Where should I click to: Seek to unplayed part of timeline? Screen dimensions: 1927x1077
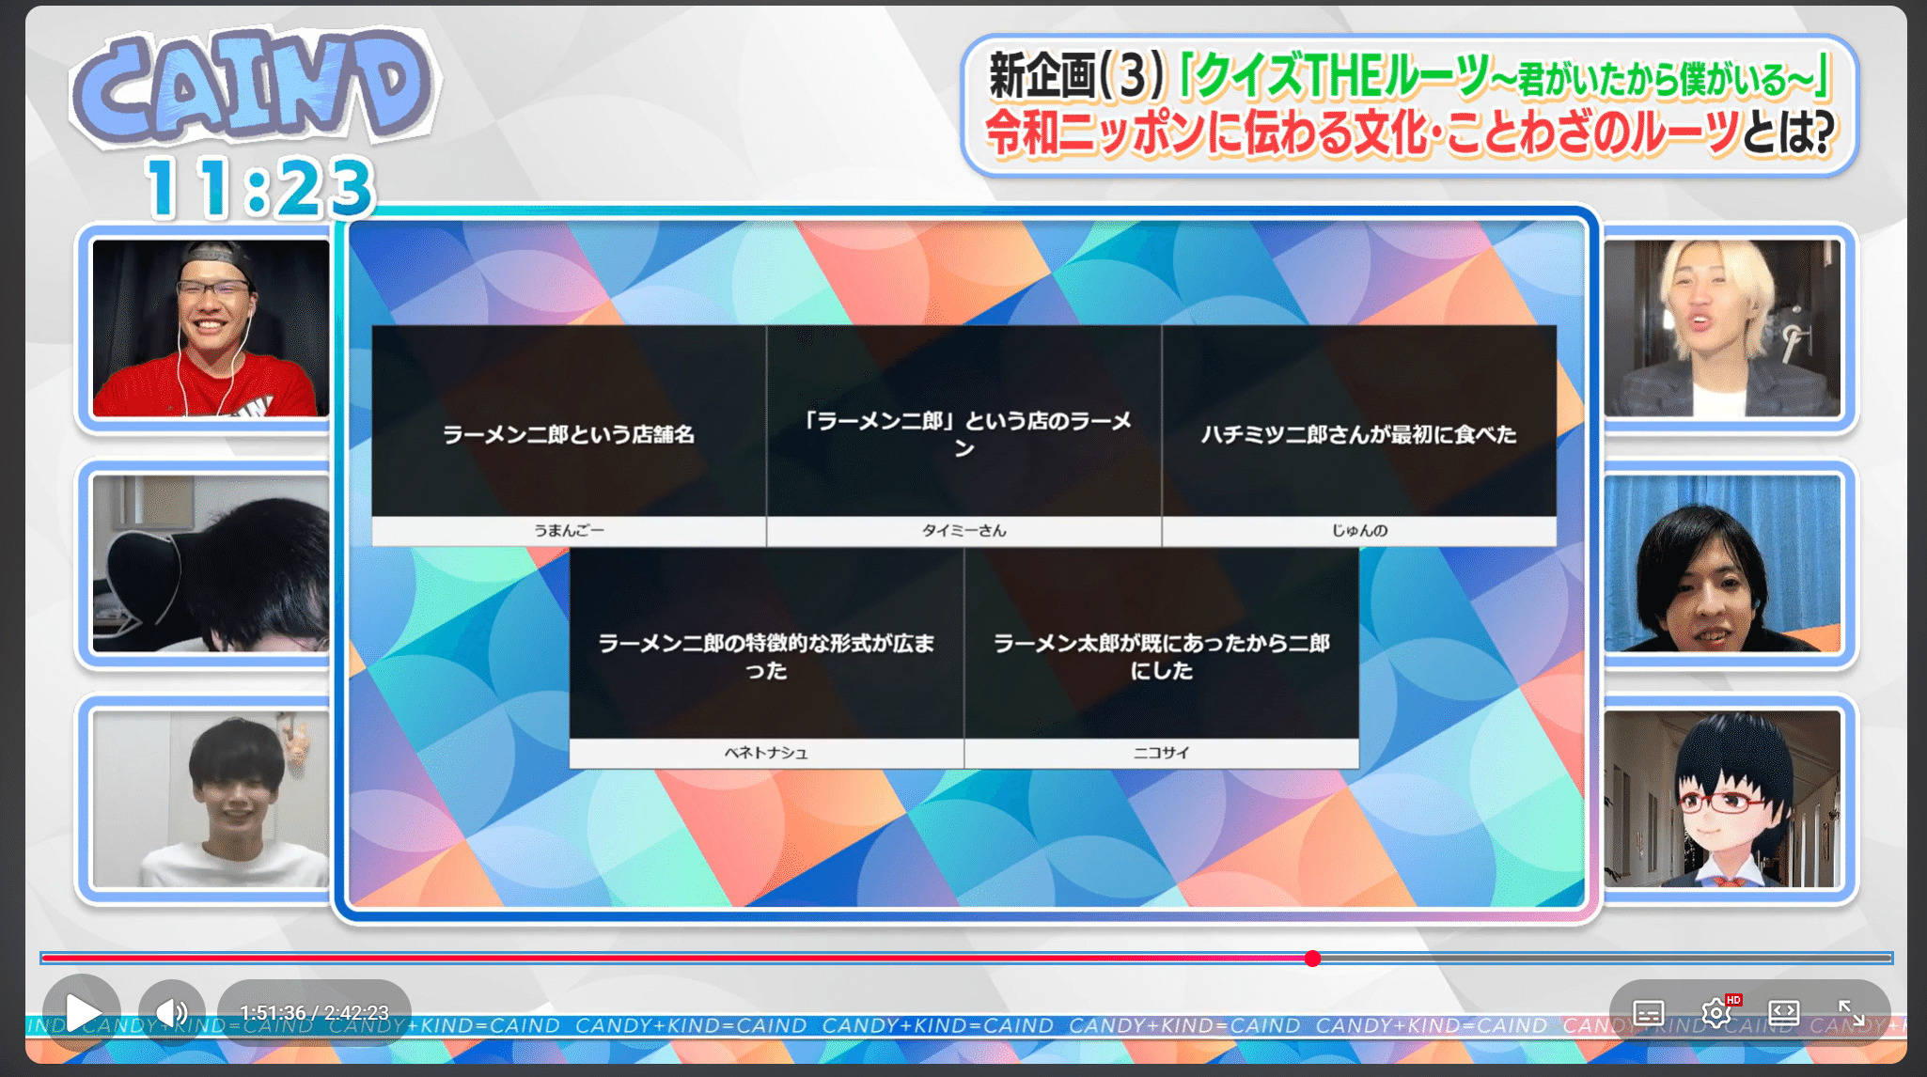1598,959
